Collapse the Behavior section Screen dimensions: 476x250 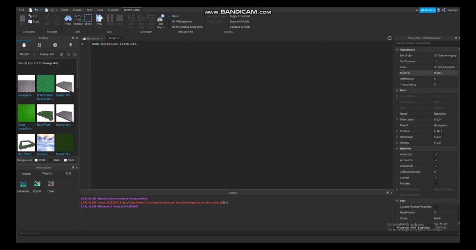coord(397,148)
